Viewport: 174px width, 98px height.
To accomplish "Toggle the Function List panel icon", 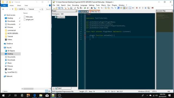I will [x=127, y=8].
